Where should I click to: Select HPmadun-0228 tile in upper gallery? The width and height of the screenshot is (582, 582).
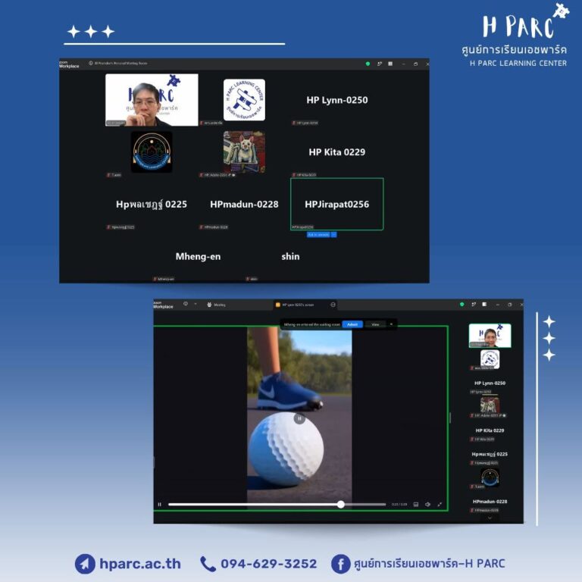pos(244,204)
